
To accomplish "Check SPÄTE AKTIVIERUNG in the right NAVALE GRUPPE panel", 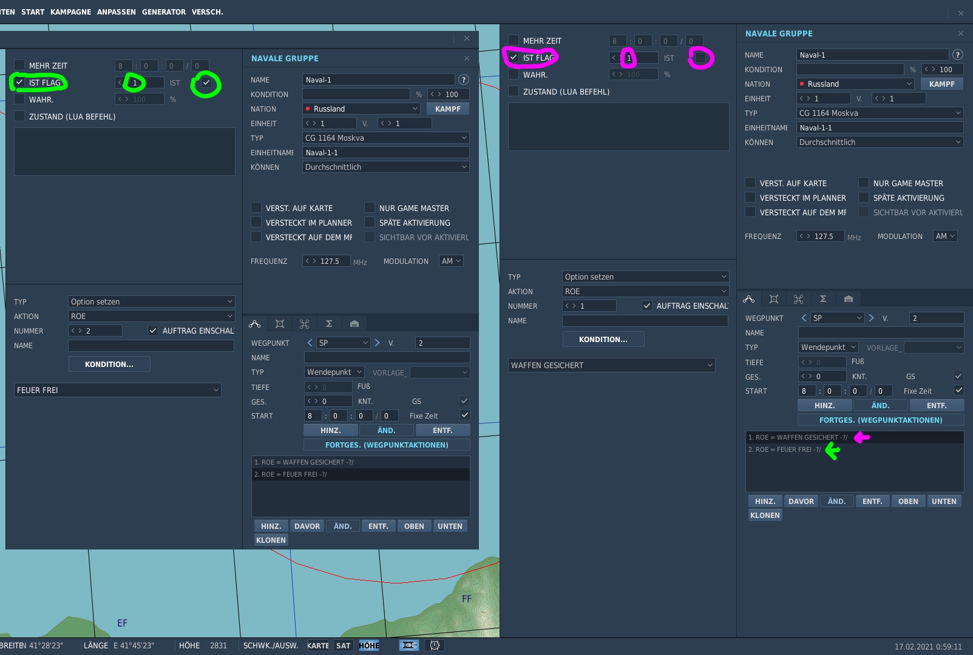I will [864, 197].
